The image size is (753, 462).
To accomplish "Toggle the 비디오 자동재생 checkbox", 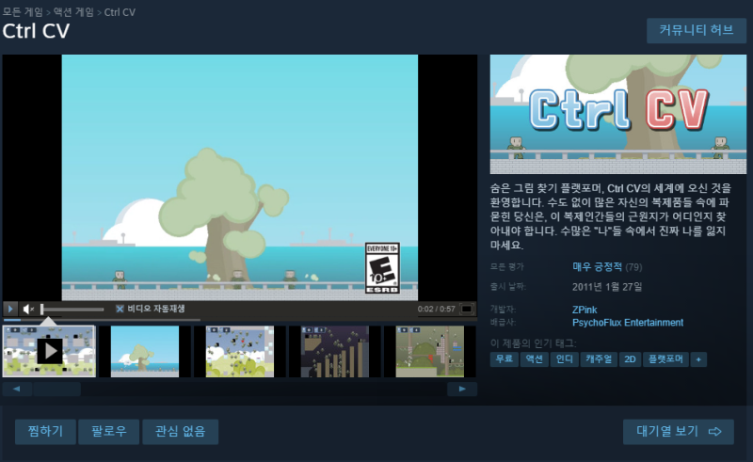I will tap(120, 309).
